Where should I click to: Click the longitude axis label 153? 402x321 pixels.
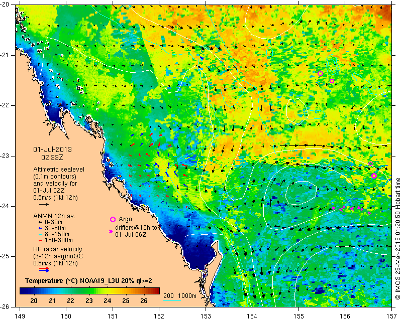(x=206, y=316)
